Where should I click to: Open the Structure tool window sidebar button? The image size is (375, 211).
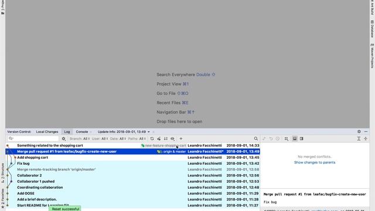[x=2, y=173]
